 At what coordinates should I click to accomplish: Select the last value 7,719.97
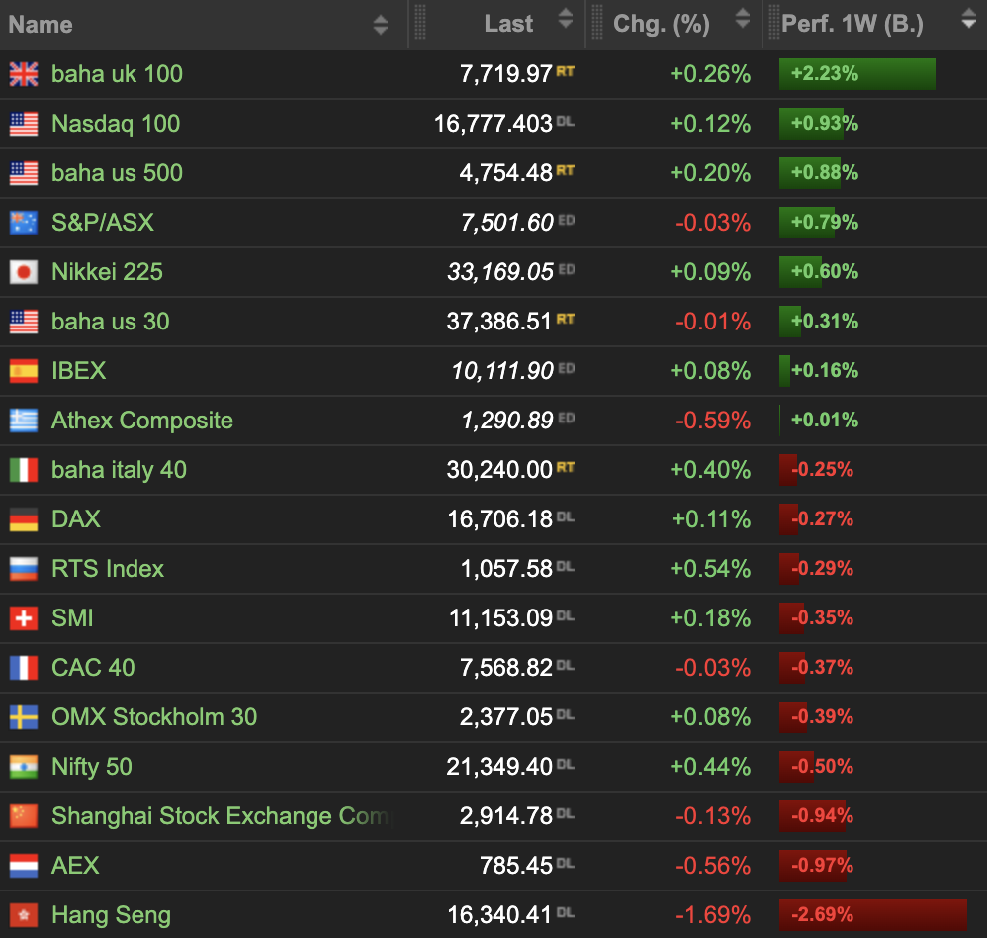(506, 74)
